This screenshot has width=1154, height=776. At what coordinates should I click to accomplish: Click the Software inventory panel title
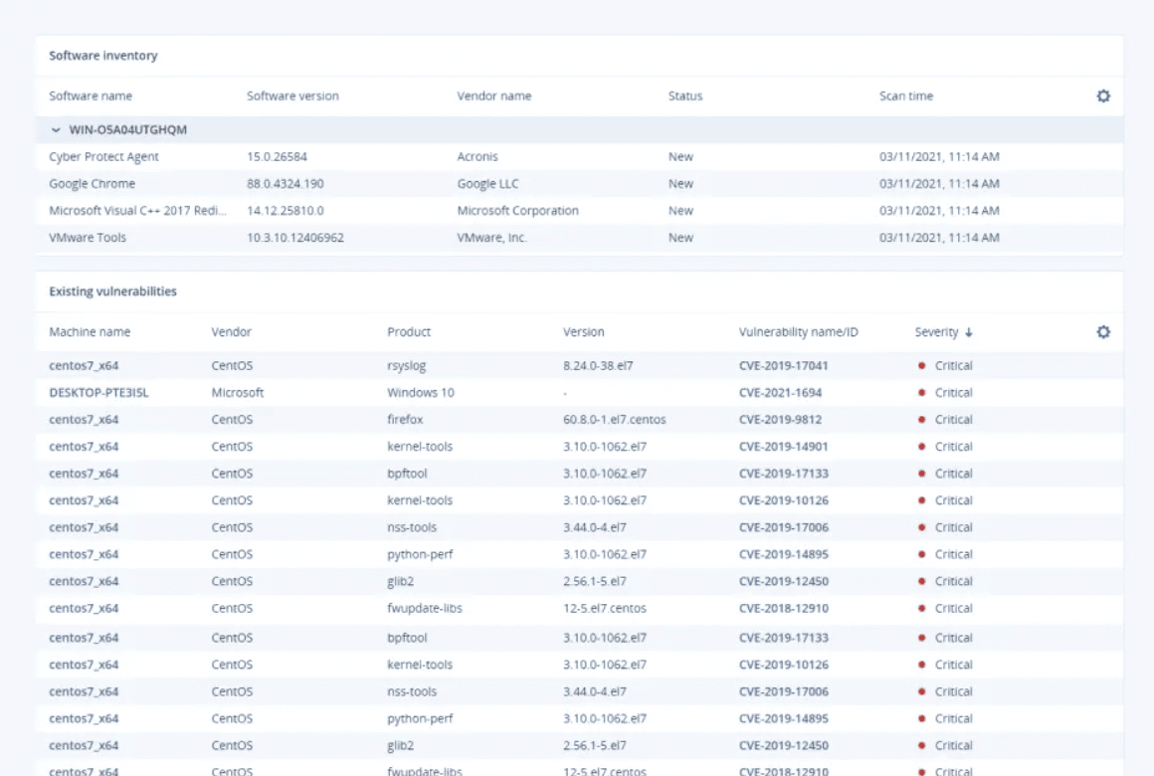[x=103, y=56]
